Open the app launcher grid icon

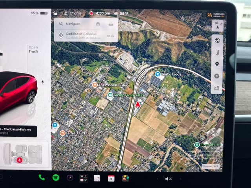pyautogui.click(x=84, y=178)
